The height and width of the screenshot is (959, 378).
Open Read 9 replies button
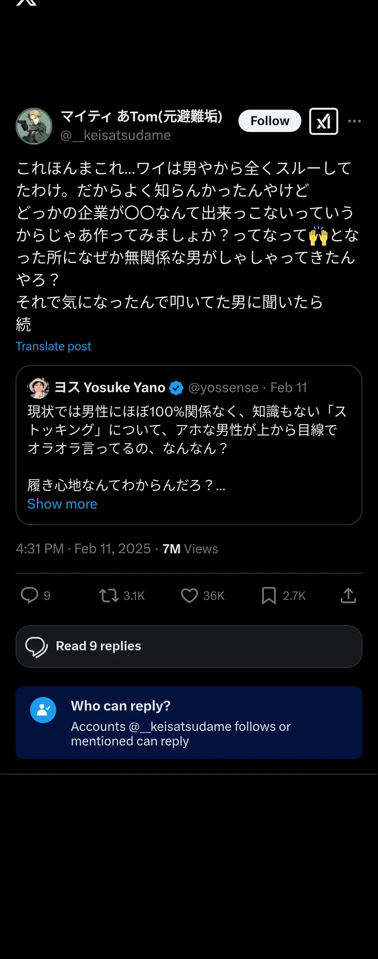coord(189,646)
